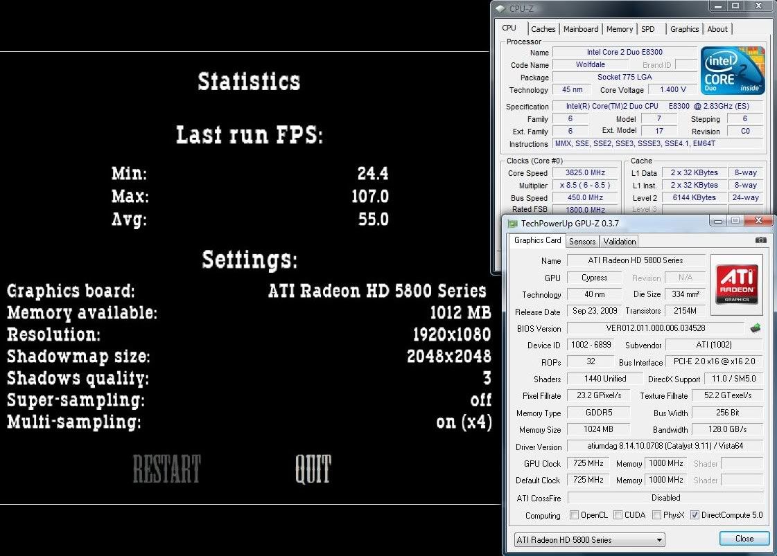The height and width of the screenshot is (556, 777).
Task: Click the BIOS save chip icon
Action: pyautogui.click(x=756, y=328)
